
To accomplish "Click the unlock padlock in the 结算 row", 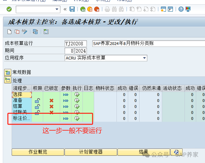I will tap(37, 107).
